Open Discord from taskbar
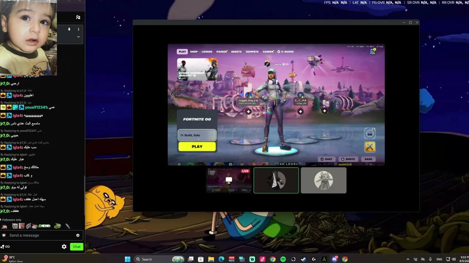The width and height of the screenshot is (469, 263). point(335,259)
